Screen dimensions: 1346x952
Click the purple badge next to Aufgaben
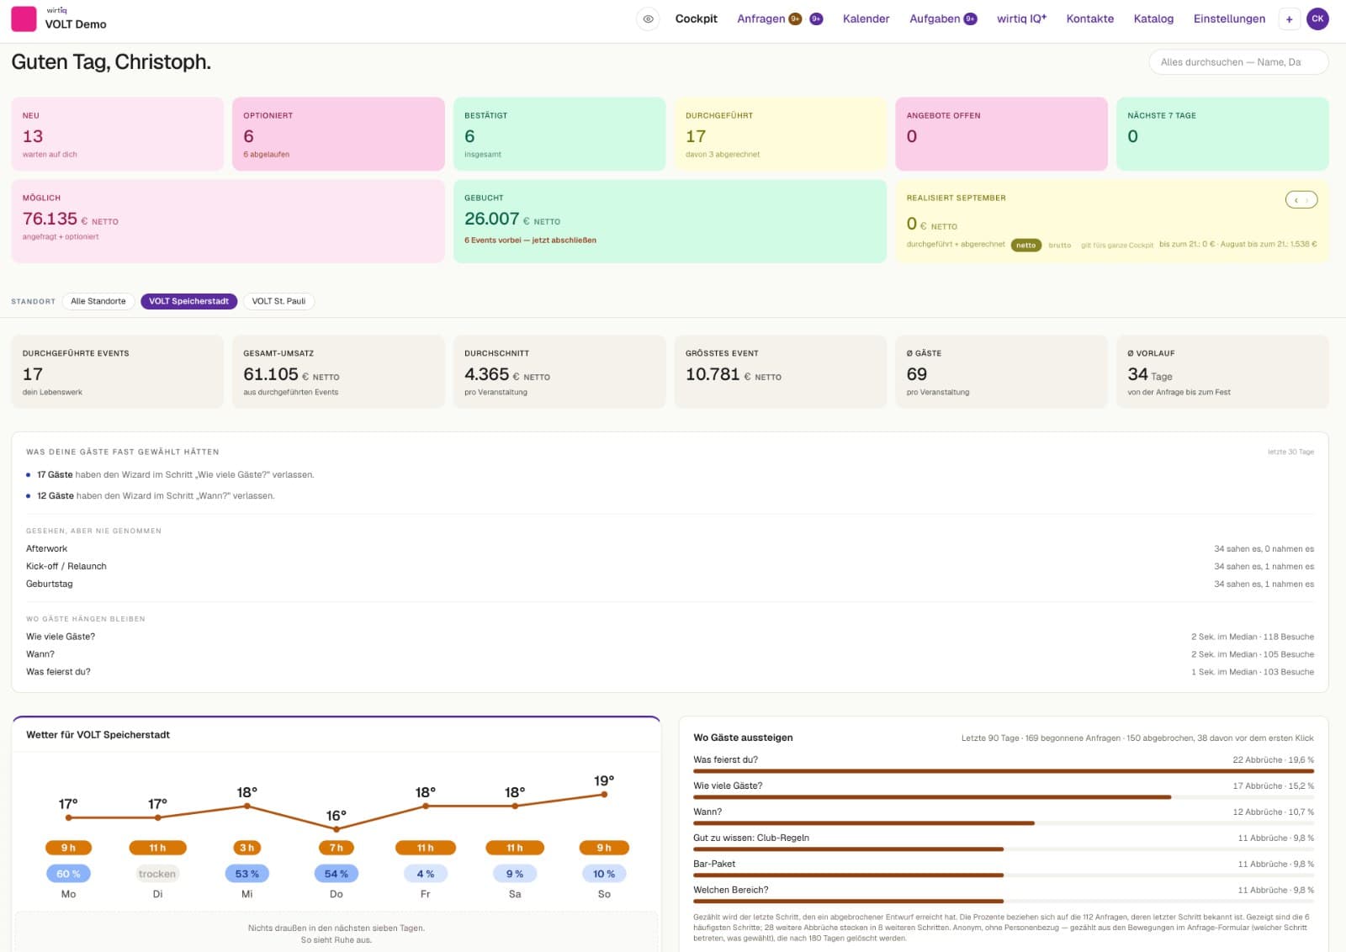click(x=970, y=19)
